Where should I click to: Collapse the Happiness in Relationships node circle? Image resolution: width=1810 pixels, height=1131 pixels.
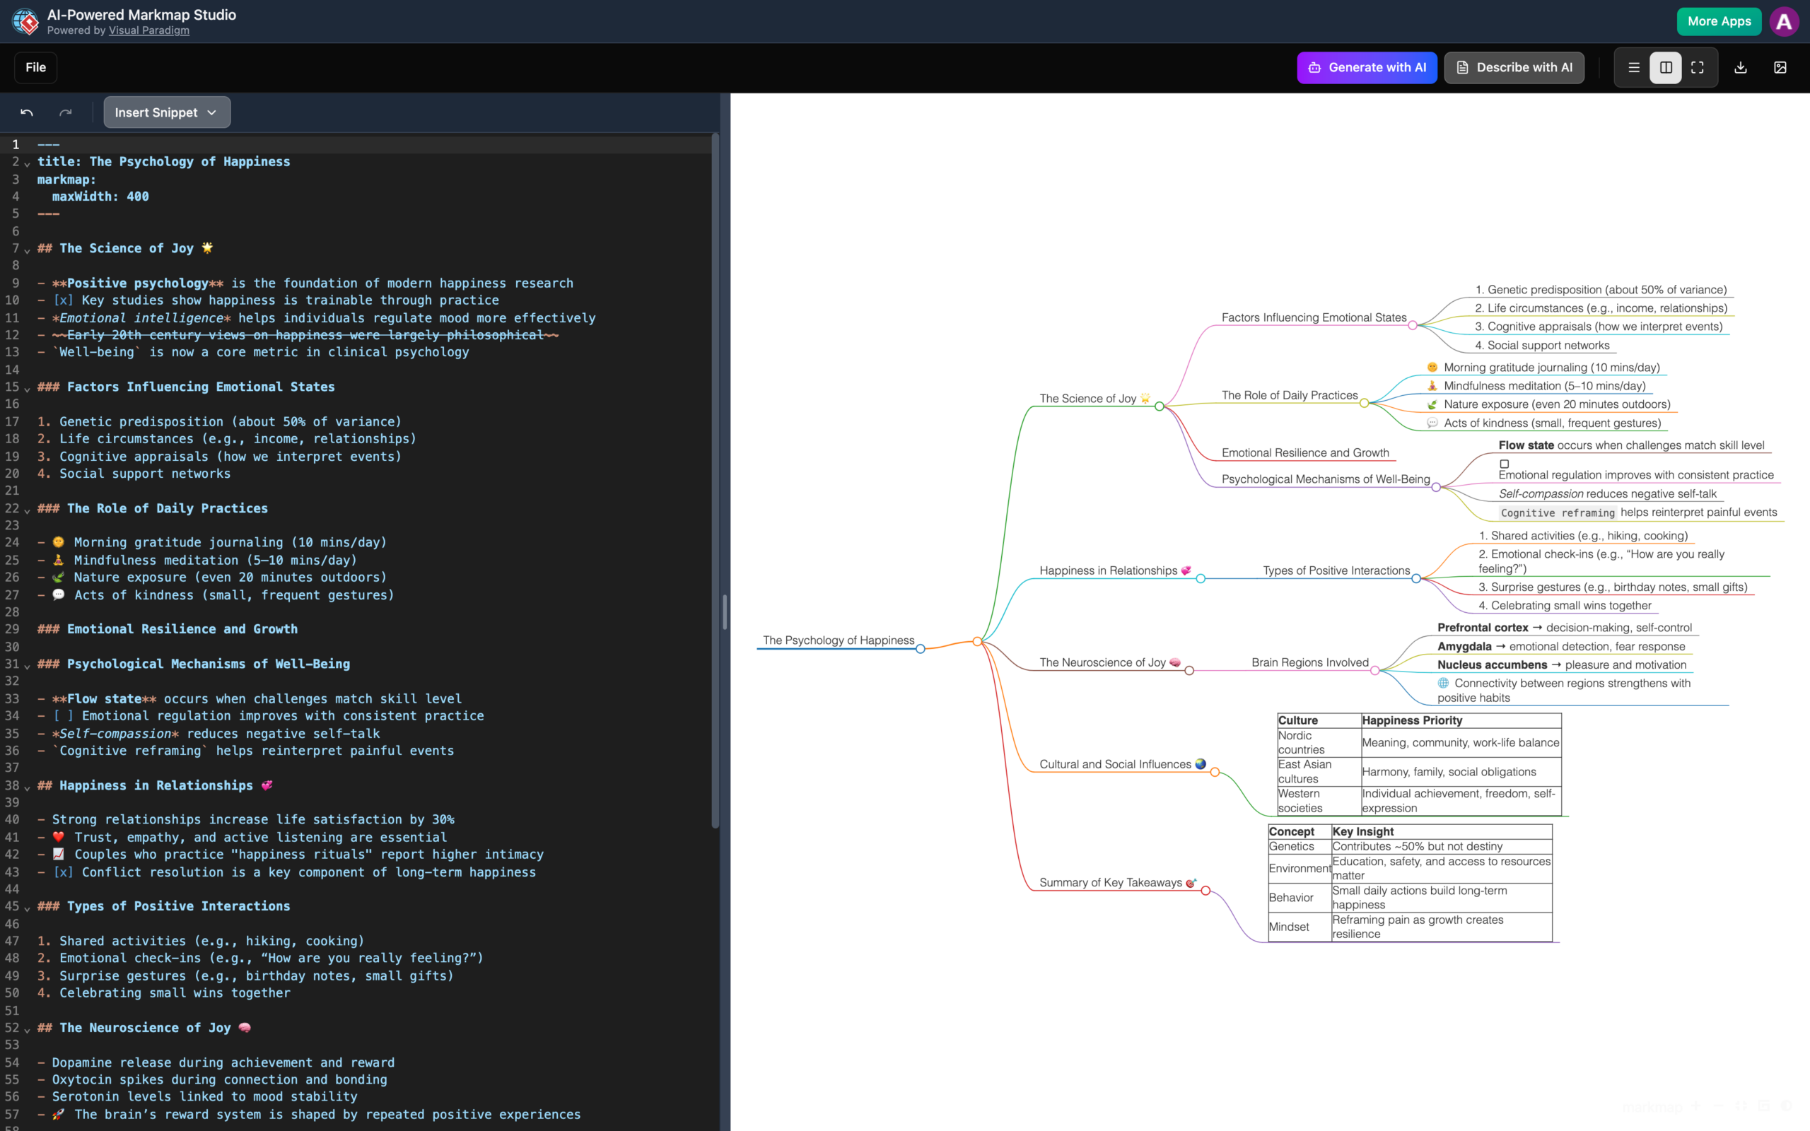tap(1201, 578)
